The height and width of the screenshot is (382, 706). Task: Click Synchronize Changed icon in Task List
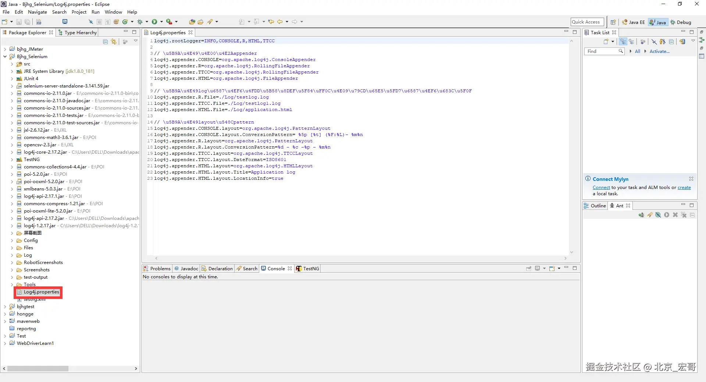[682, 42]
